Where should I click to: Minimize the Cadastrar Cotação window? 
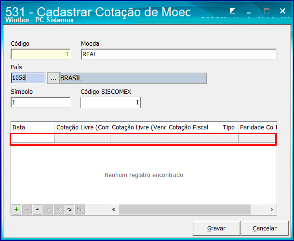click(x=249, y=12)
